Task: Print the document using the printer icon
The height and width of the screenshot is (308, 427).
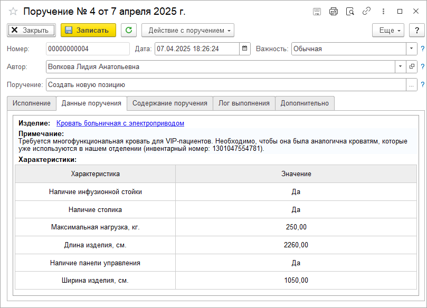Action: click(x=334, y=12)
